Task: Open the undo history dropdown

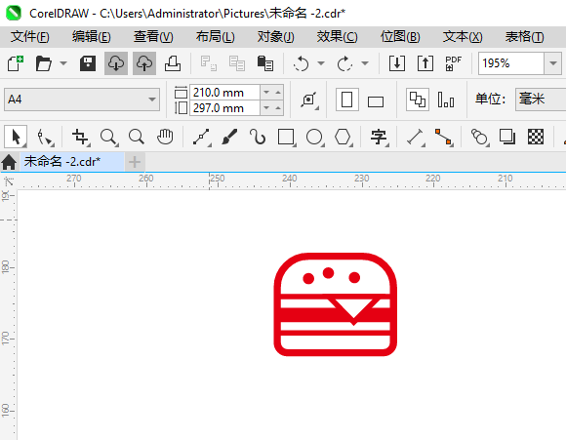Action: 321,63
